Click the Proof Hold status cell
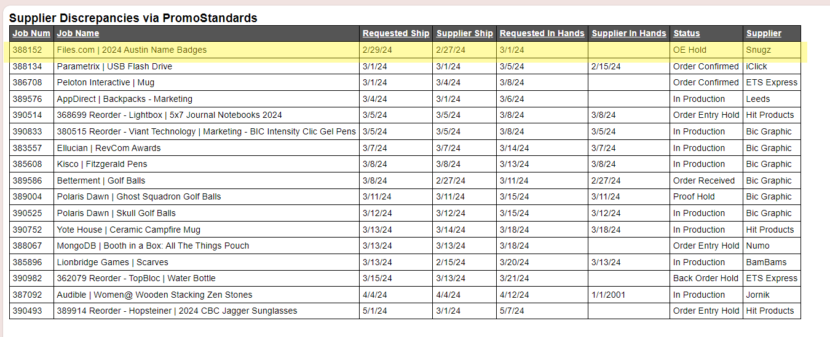The height and width of the screenshot is (337, 830). click(694, 197)
